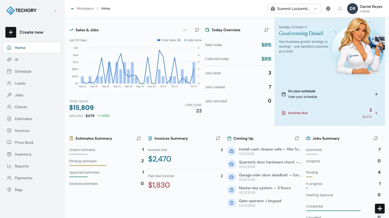The image size is (389, 218).
Task: Click the Clients people icon
Action: click(x=9, y=107)
